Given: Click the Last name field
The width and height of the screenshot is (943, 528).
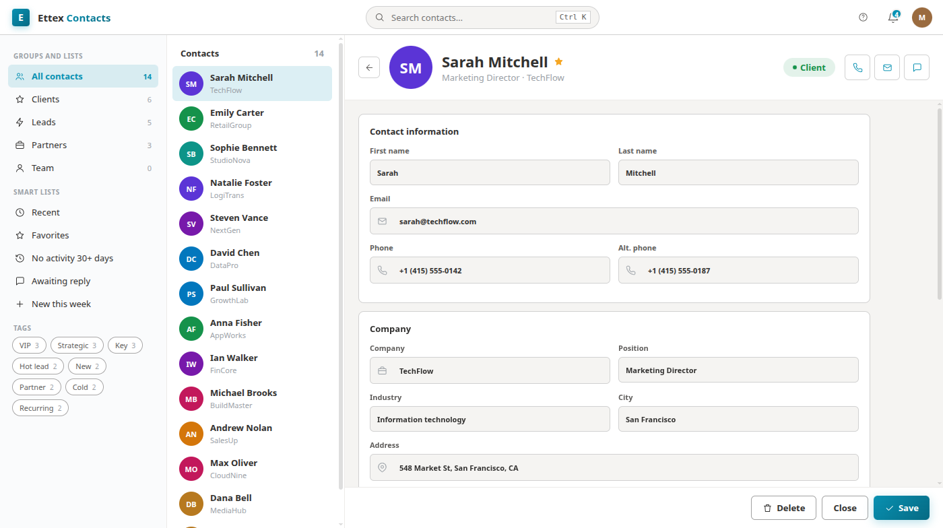Looking at the screenshot, I should [738, 172].
